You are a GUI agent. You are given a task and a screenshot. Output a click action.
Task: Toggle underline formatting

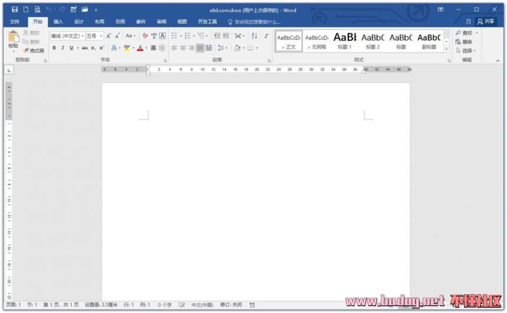coord(71,48)
